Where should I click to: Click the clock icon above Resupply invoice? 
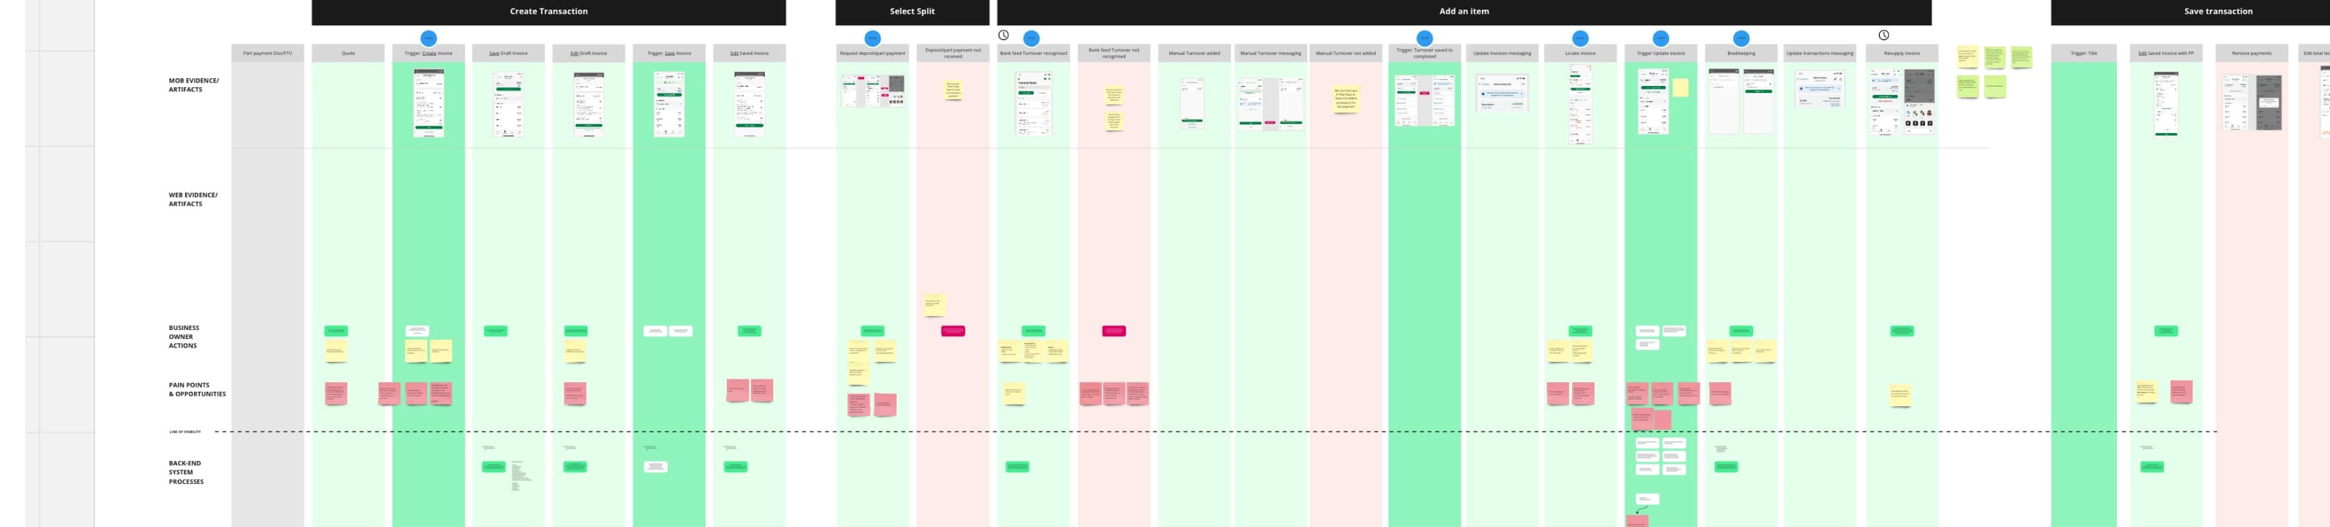pos(1883,35)
